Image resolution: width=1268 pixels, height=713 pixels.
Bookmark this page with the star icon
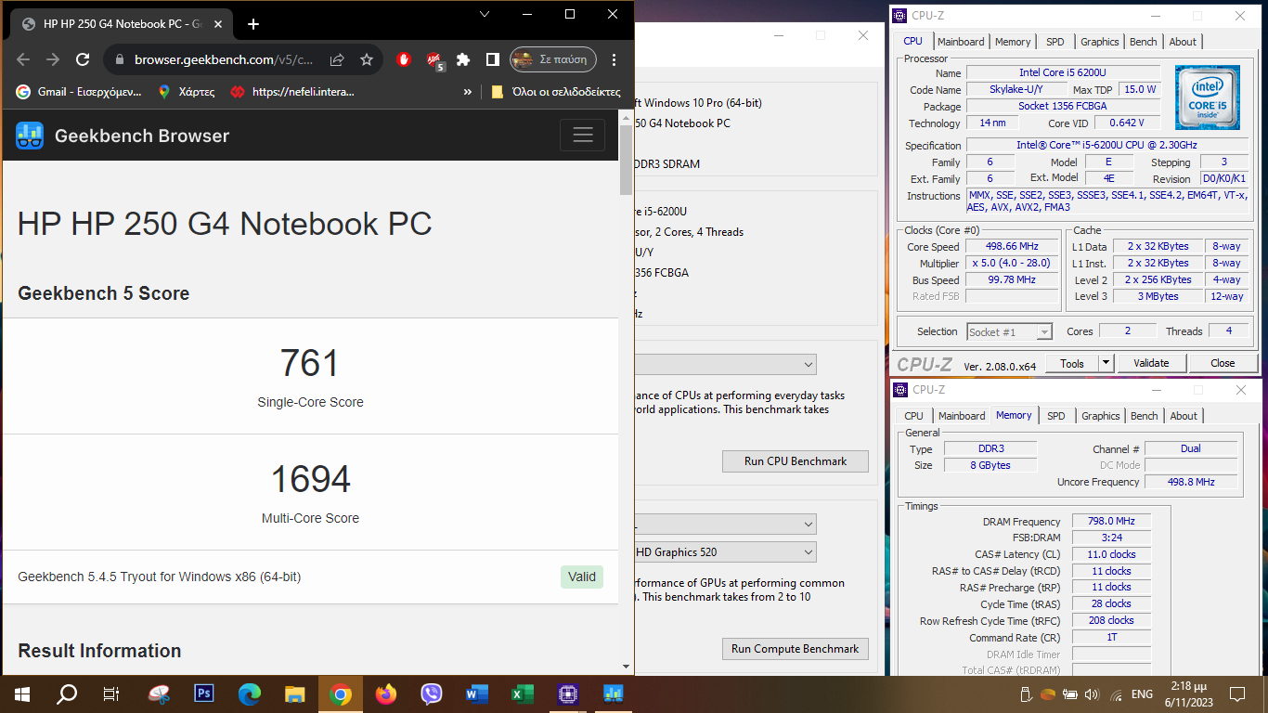367,59
